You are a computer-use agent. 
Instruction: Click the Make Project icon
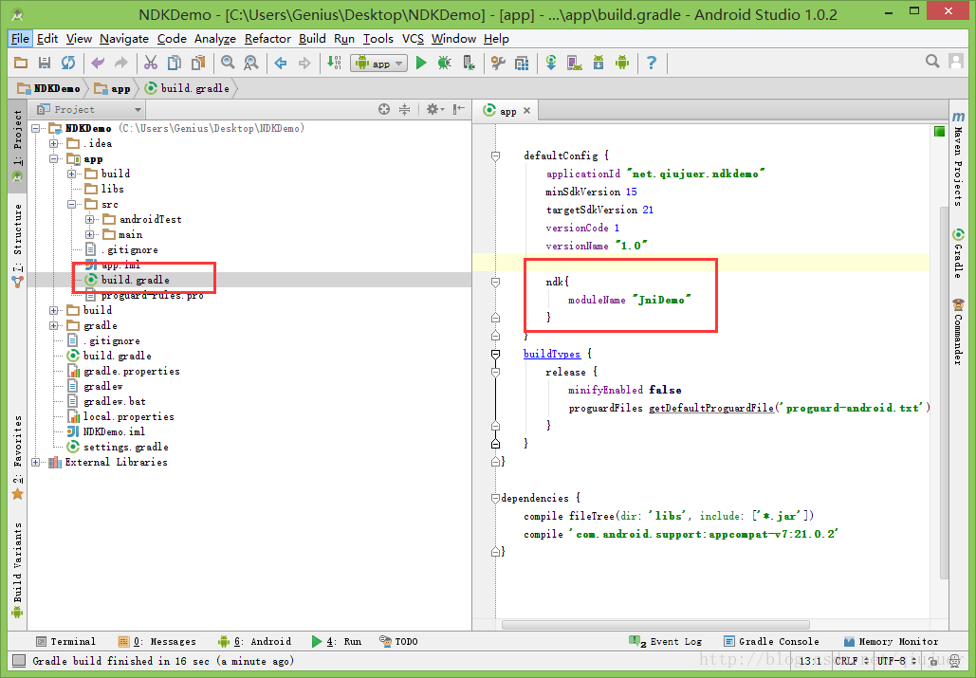[334, 63]
